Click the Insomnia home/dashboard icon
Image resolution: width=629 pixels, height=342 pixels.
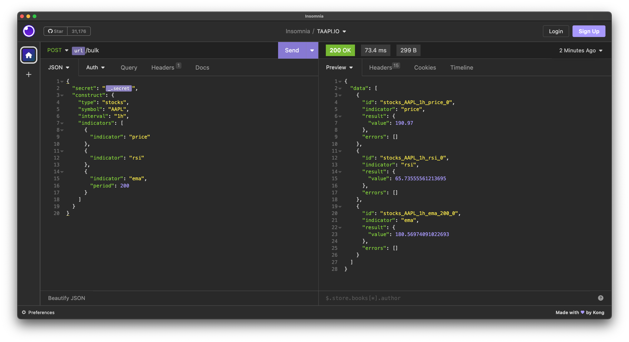(x=29, y=55)
